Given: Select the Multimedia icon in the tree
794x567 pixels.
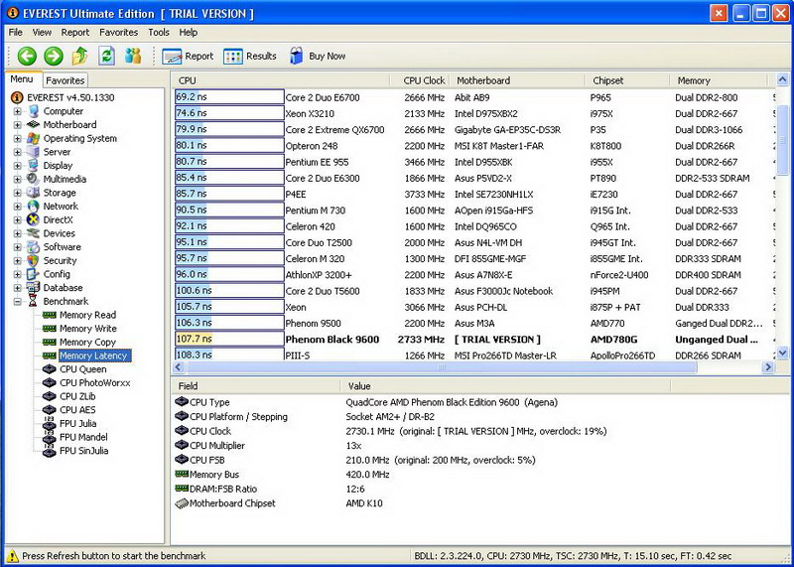Looking at the screenshot, I should pyautogui.click(x=34, y=179).
